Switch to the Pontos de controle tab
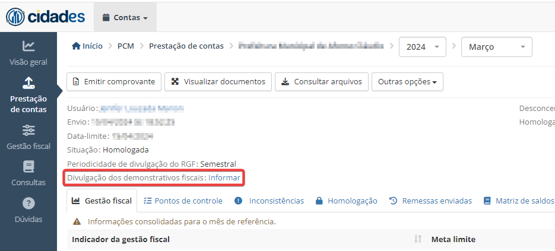 [183, 201]
